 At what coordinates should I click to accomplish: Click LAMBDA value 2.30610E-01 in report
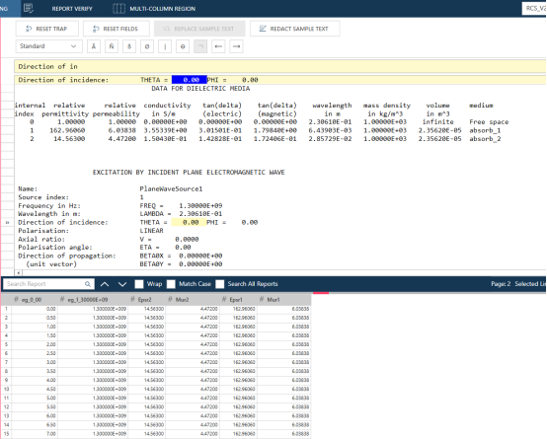(x=200, y=214)
